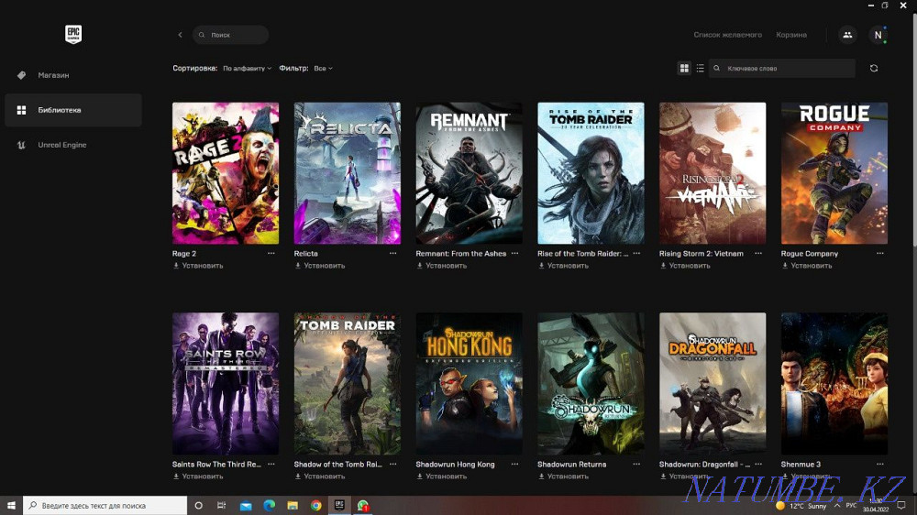The height and width of the screenshot is (515, 917).
Task: Click the Chrome icon in Windows taskbar
Action: point(315,506)
